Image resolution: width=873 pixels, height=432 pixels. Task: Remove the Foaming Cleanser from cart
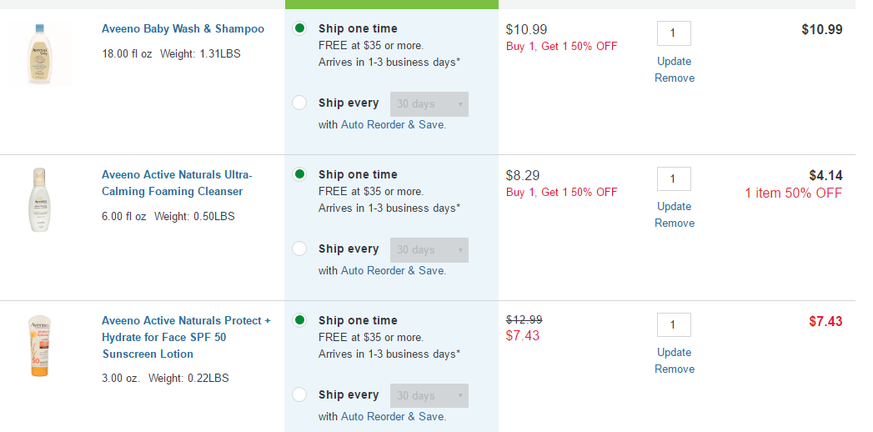point(674,223)
